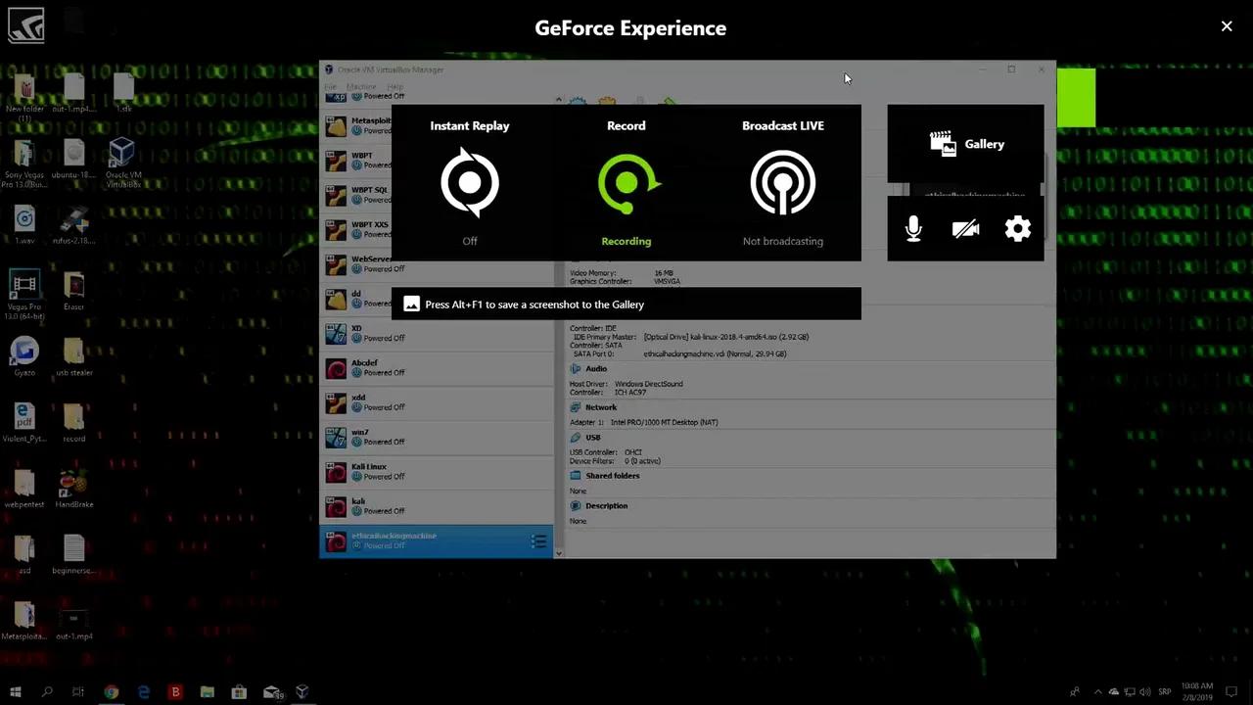Click the Audio section header in VirtualBox

click(596, 369)
